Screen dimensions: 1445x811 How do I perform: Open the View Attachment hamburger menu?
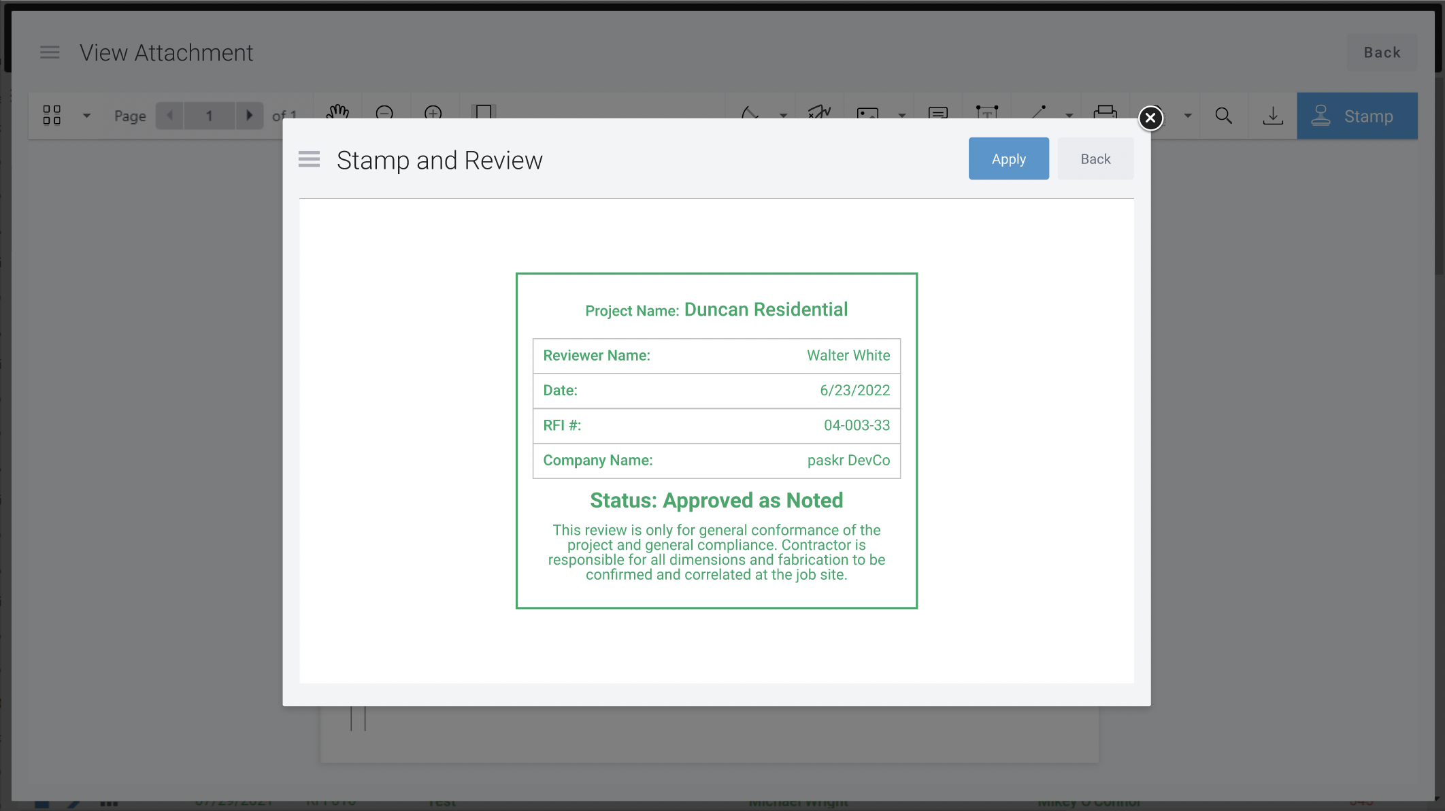(50, 52)
